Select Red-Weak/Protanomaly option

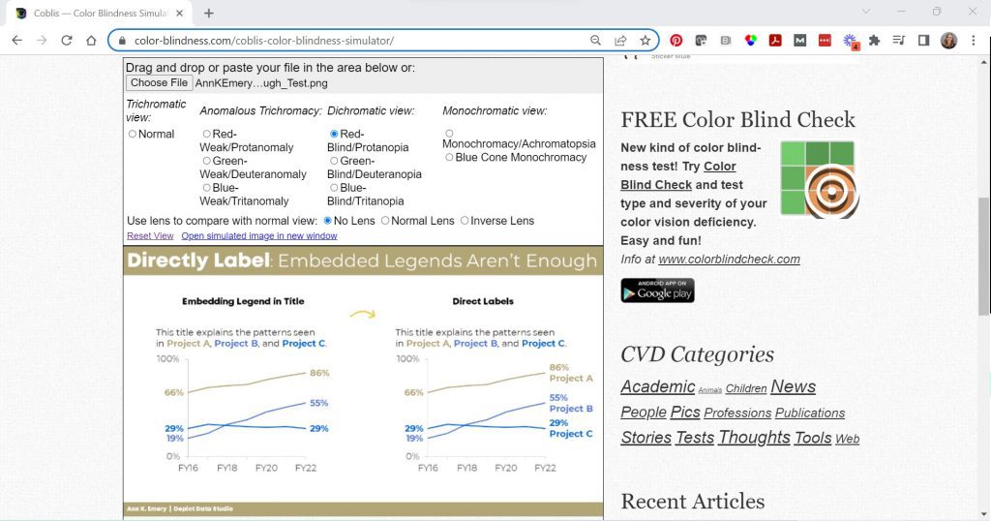point(207,134)
